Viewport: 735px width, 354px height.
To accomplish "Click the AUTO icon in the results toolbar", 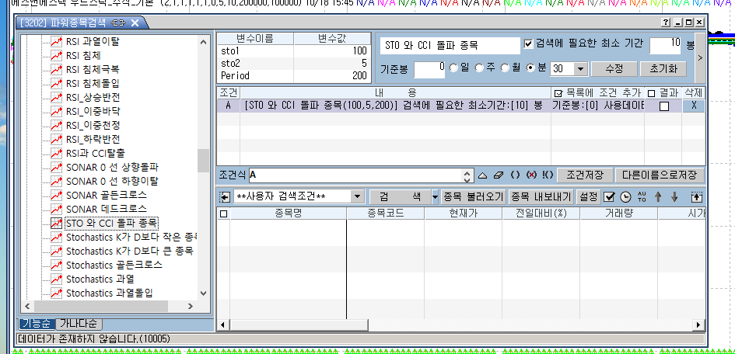I will pyautogui.click(x=642, y=197).
